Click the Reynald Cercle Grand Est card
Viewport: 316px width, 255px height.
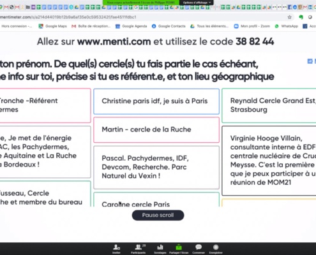(269, 105)
